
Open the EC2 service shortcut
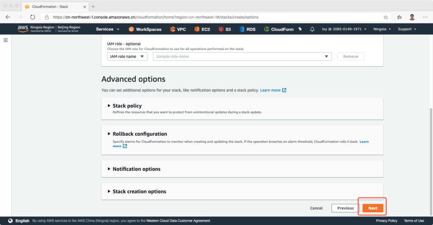[x=202, y=29]
